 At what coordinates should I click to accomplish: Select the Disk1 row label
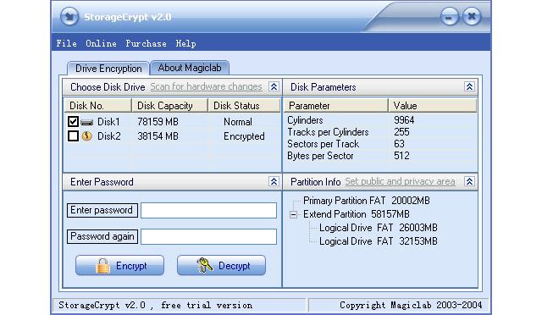click(108, 122)
